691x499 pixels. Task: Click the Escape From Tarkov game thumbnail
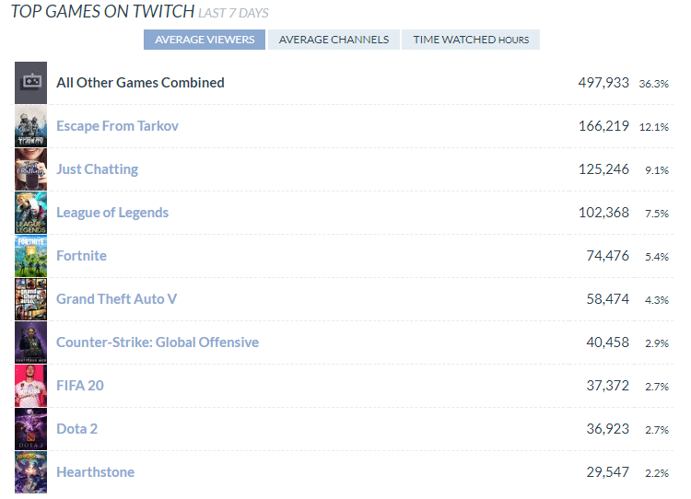coord(30,126)
